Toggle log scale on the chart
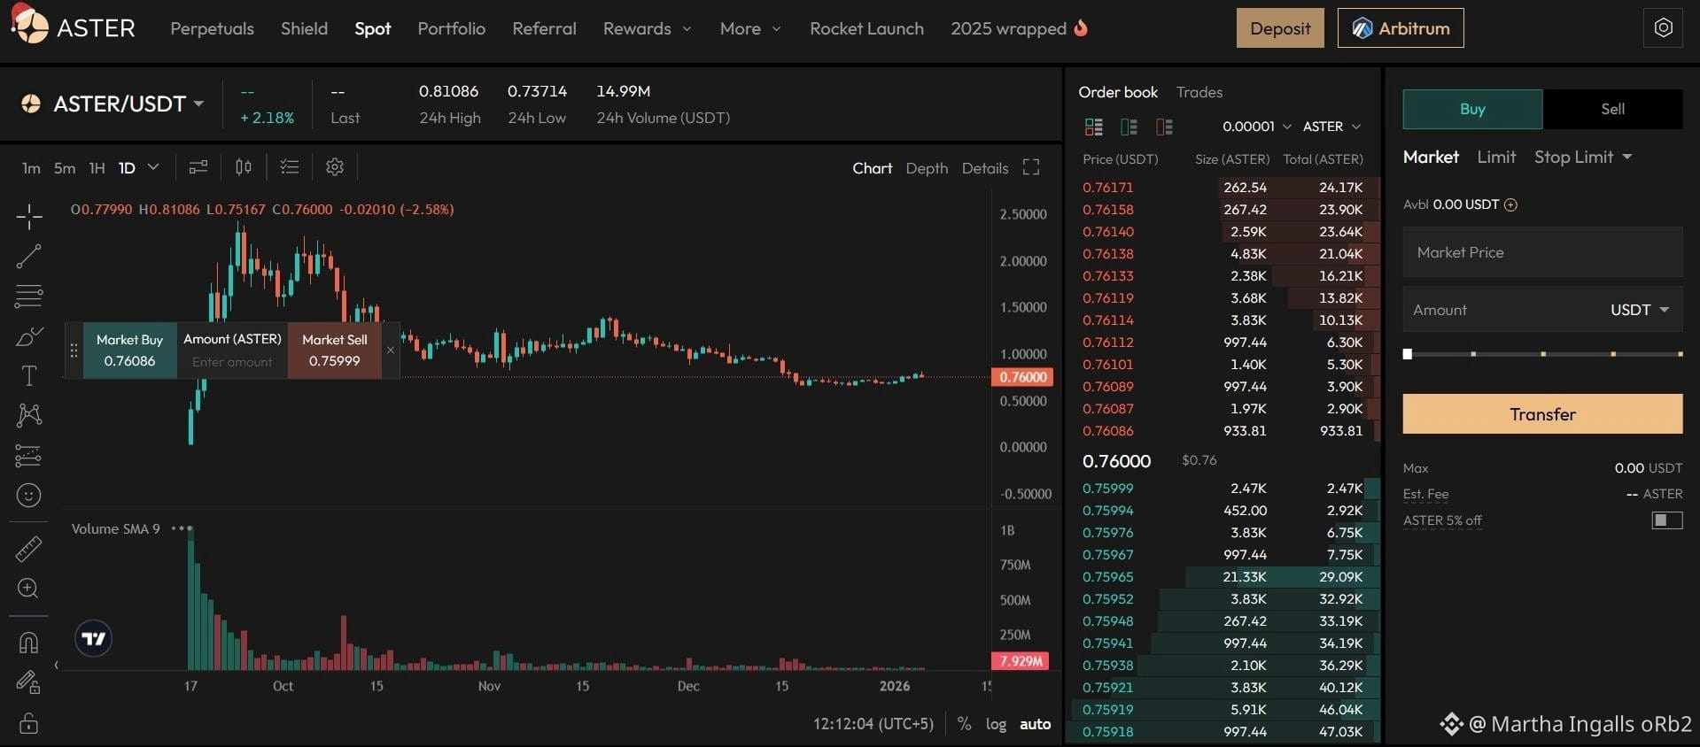 996,724
